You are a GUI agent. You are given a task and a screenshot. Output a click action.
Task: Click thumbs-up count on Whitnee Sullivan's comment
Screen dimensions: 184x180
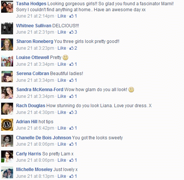[76, 32]
